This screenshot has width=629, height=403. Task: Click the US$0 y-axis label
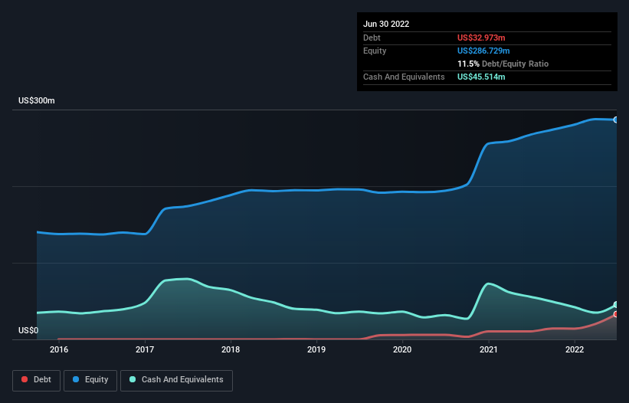(x=28, y=330)
